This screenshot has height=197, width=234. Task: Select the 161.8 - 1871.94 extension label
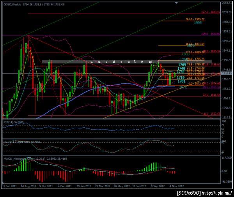[195, 44]
